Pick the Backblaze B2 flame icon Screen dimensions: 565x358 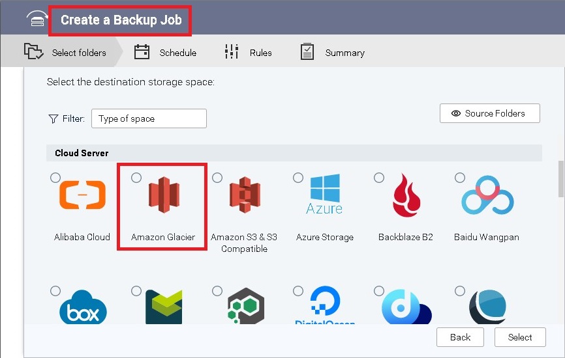[x=405, y=195]
